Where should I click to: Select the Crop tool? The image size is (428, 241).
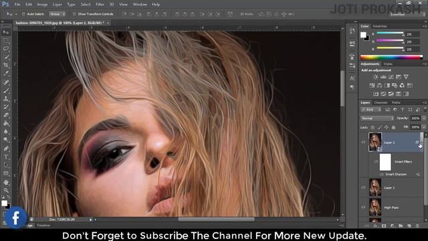tap(6, 66)
